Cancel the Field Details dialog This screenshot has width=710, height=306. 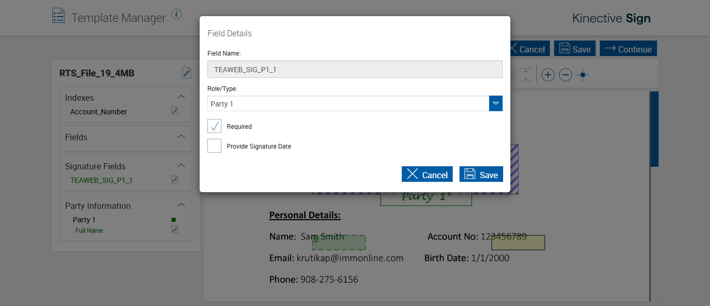click(427, 174)
